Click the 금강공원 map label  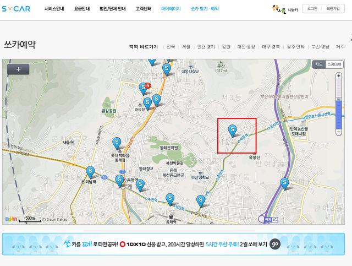109,111
